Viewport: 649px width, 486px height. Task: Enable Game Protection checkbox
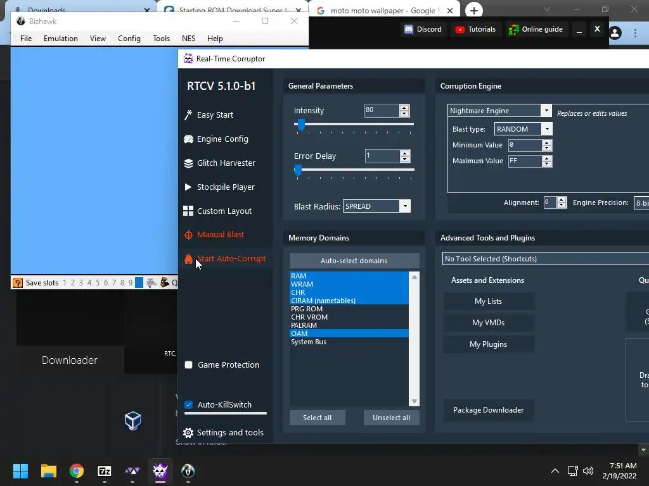tap(188, 365)
